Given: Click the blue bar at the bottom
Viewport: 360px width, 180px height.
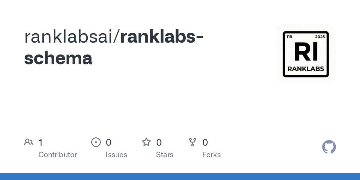Looking at the screenshot, I should point(180,176).
